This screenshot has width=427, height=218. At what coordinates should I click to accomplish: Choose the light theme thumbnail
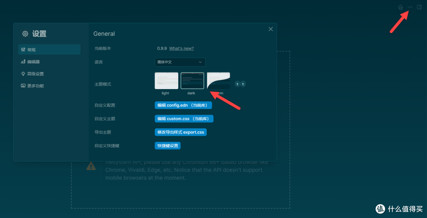coord(166,81)
